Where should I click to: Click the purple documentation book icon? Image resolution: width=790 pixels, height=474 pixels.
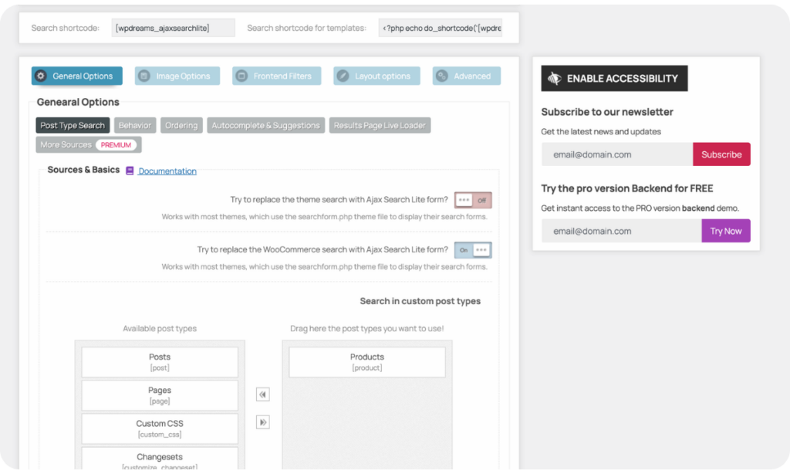pyautogui.click(x=130, y=171)
